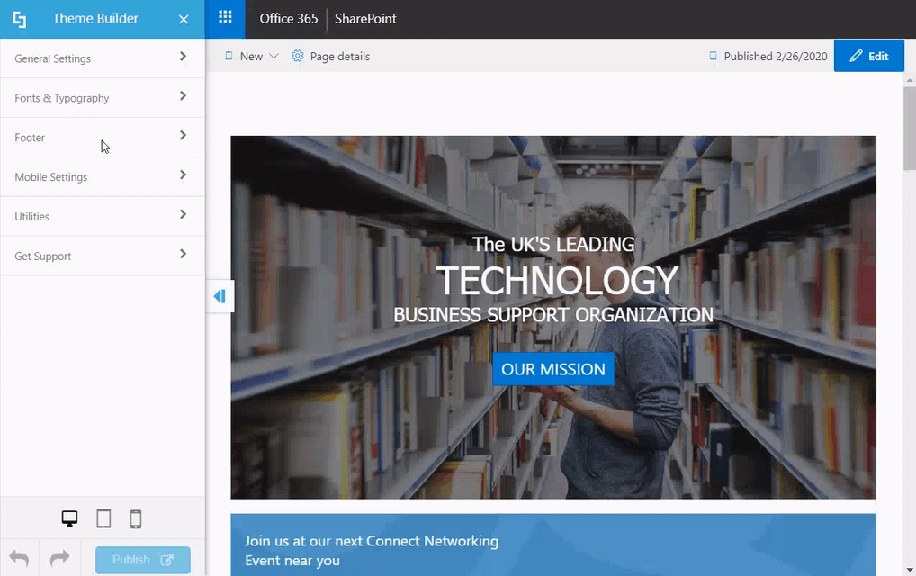The height and width of the screenshot is (576, 916).
Task: Open Page details via its gear icon
Action: coord(297,55)
